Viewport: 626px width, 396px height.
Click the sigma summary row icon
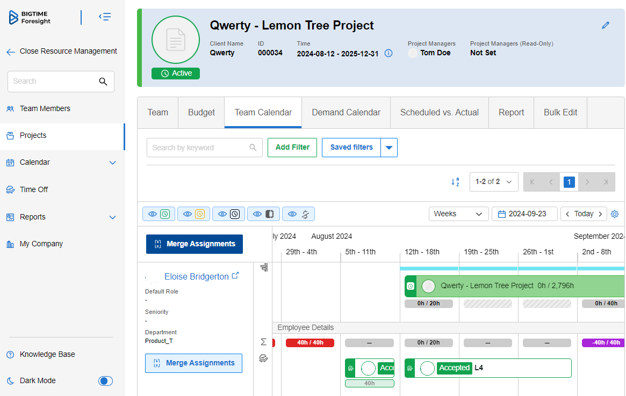click(263, 342)
